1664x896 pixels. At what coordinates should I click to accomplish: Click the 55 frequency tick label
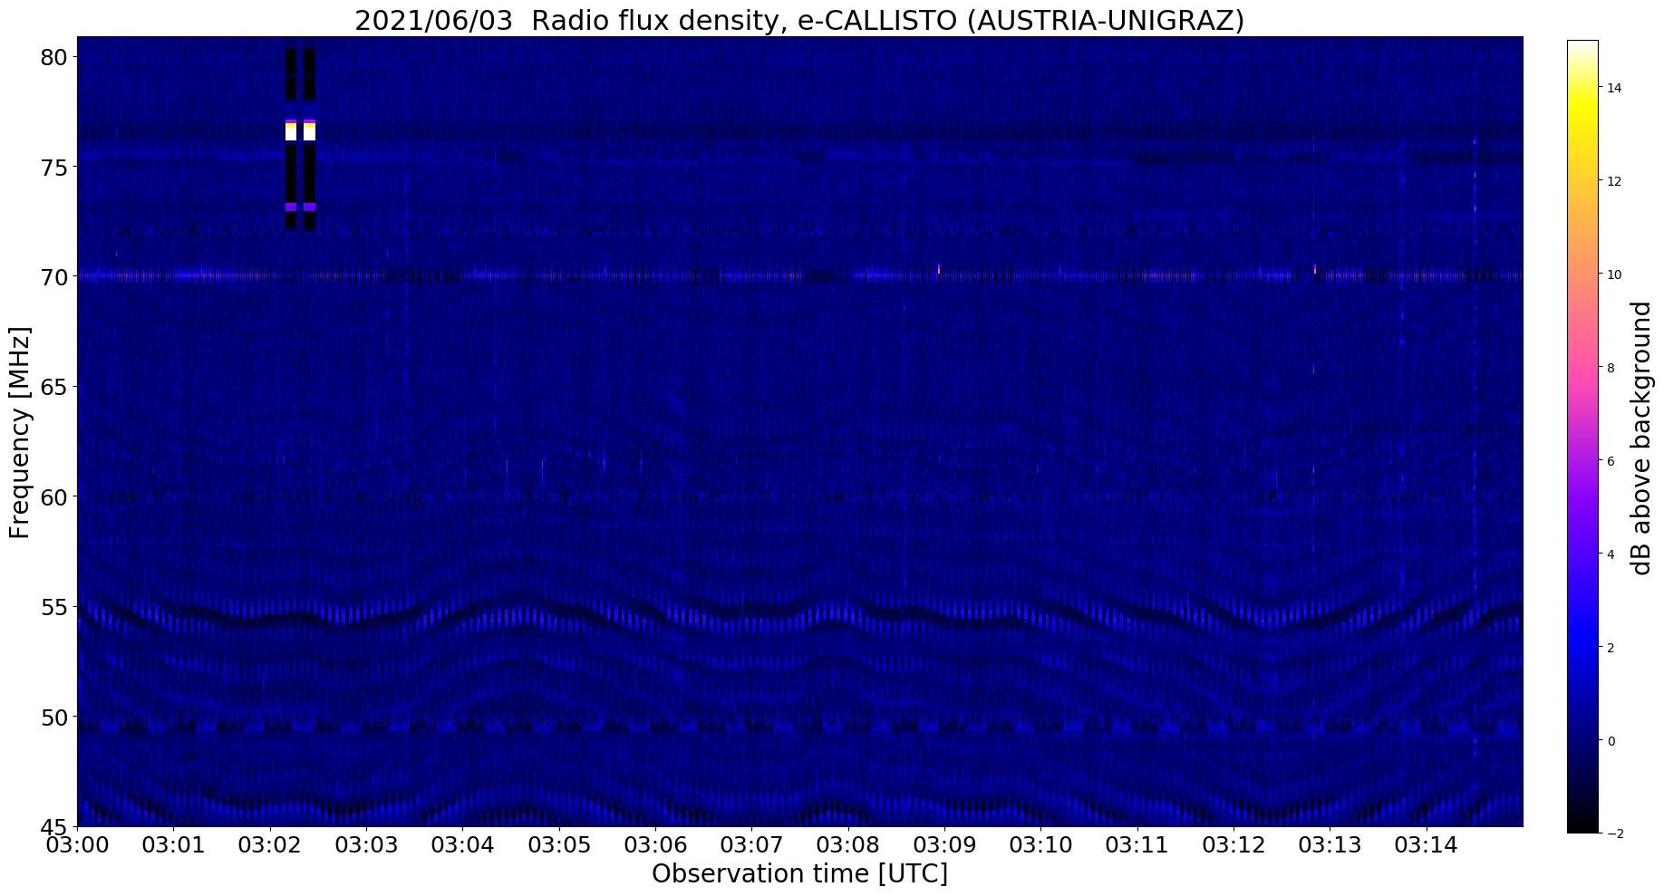pos(53,607)
